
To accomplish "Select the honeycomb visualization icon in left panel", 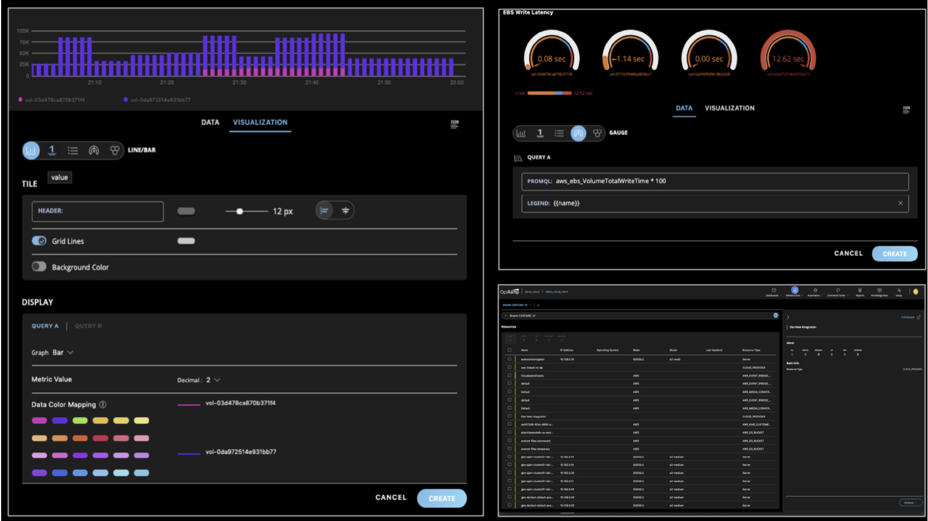I will click(x=115, y=150).
